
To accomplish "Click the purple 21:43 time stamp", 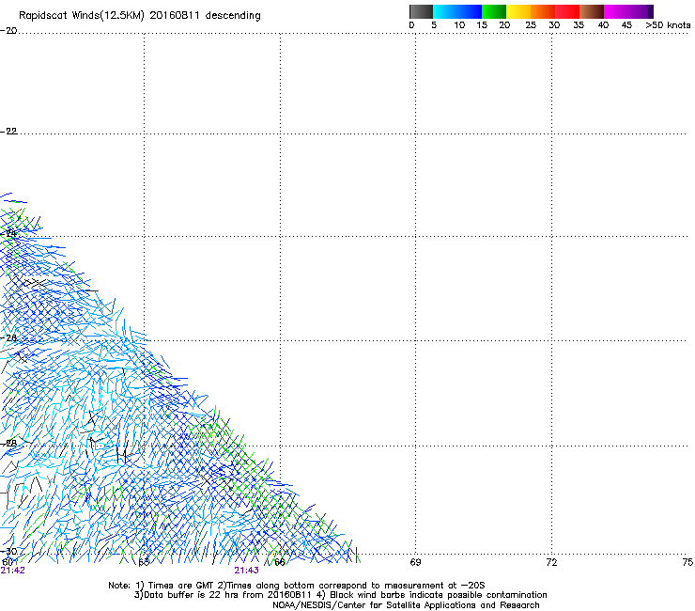I will pyautogui.click(x=246, y=571).
